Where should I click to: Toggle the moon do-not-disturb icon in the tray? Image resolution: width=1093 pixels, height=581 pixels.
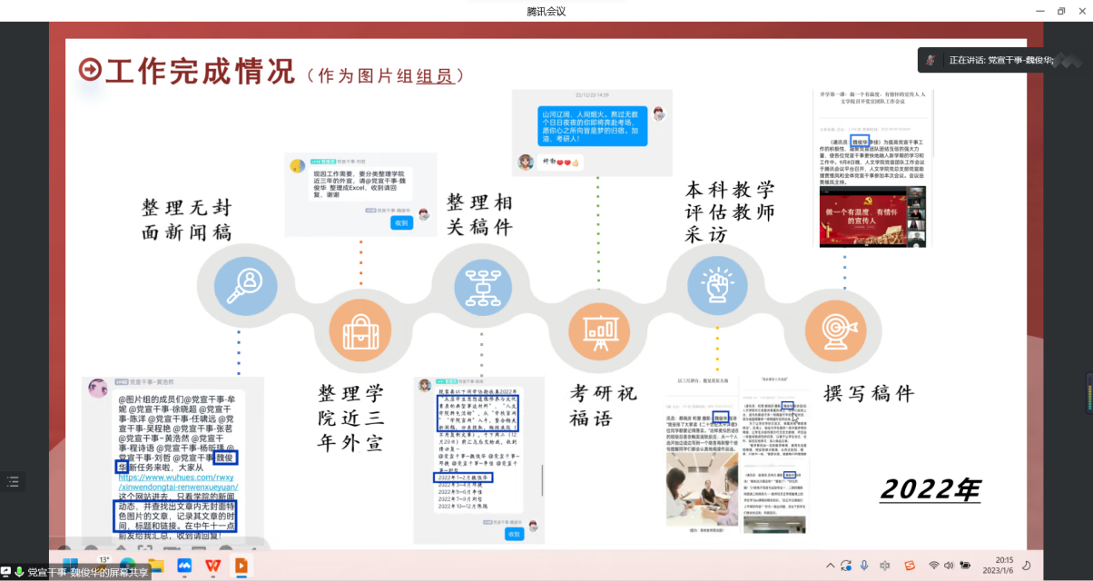[1027, 565]
